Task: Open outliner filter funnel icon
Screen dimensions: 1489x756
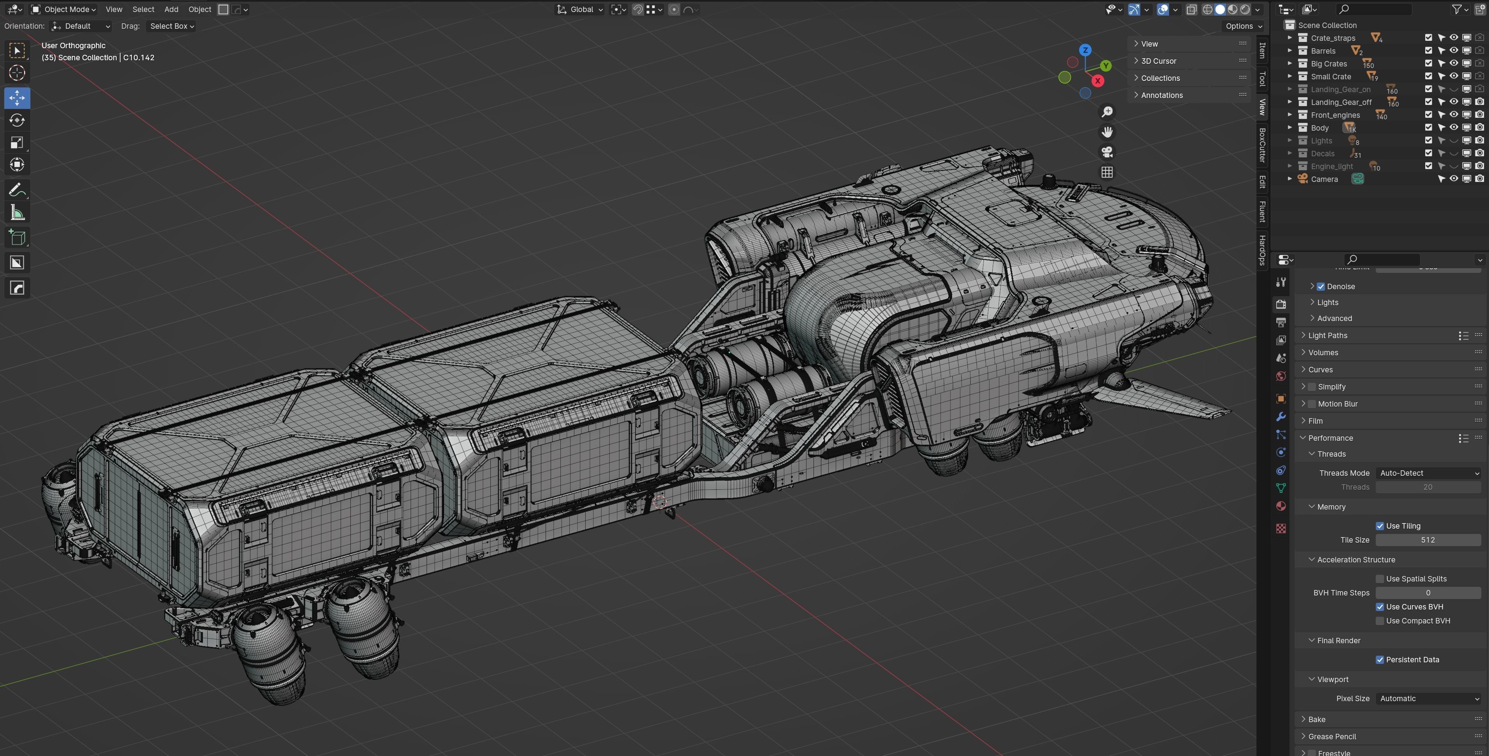Action: (x=1457, y=9)
